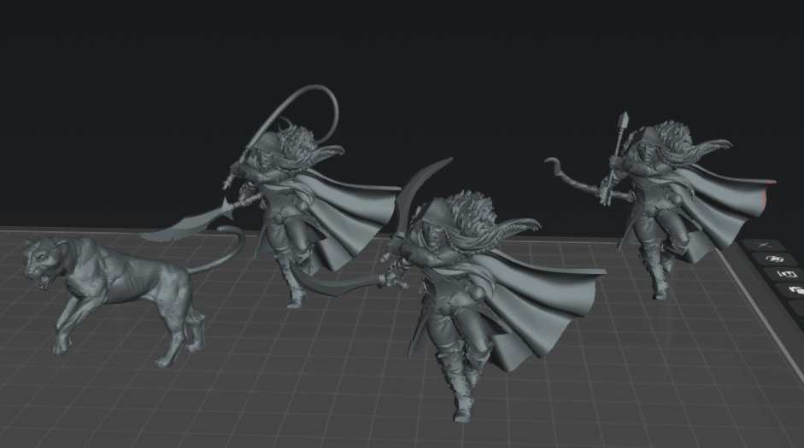
Task: Click the spear tip of the right figure's staff
Action: coord(624,121)
